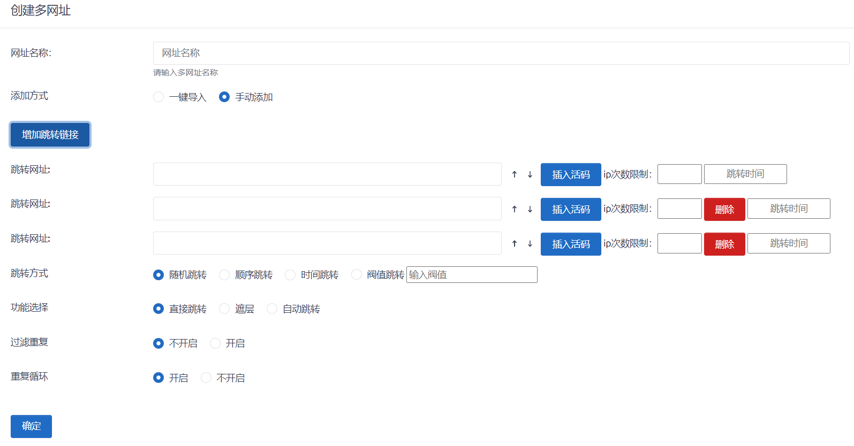This screenshot has height=446, width=854.
Task: Select 手动添加 add method
Action: coord(224,97)
